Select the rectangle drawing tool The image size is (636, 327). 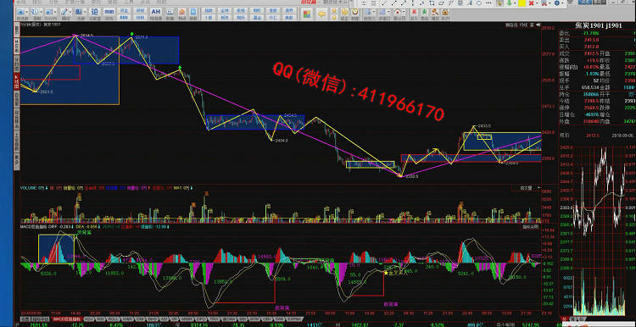[432, 3]
